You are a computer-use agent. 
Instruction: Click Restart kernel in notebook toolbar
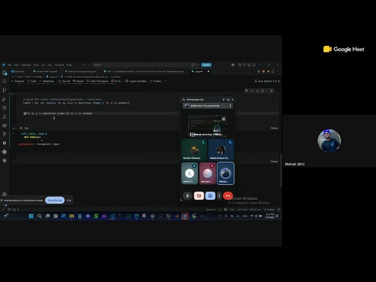pyautogui.click(x=78, y=81)
